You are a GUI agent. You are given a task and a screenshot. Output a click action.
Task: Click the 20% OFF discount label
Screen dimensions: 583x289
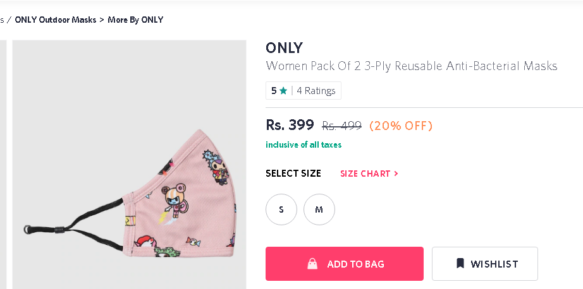coord(401,126)
